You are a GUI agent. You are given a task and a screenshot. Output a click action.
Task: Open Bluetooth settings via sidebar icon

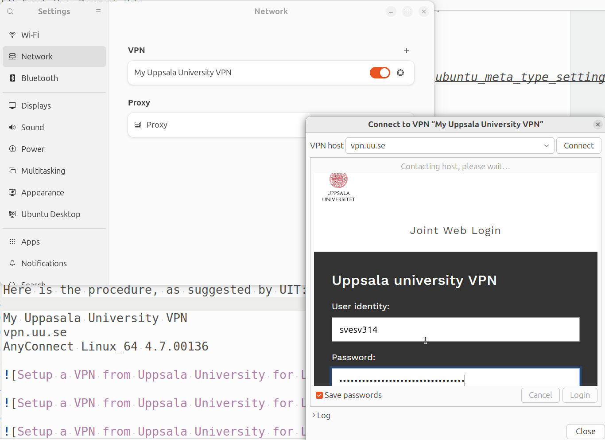[12, 78]
